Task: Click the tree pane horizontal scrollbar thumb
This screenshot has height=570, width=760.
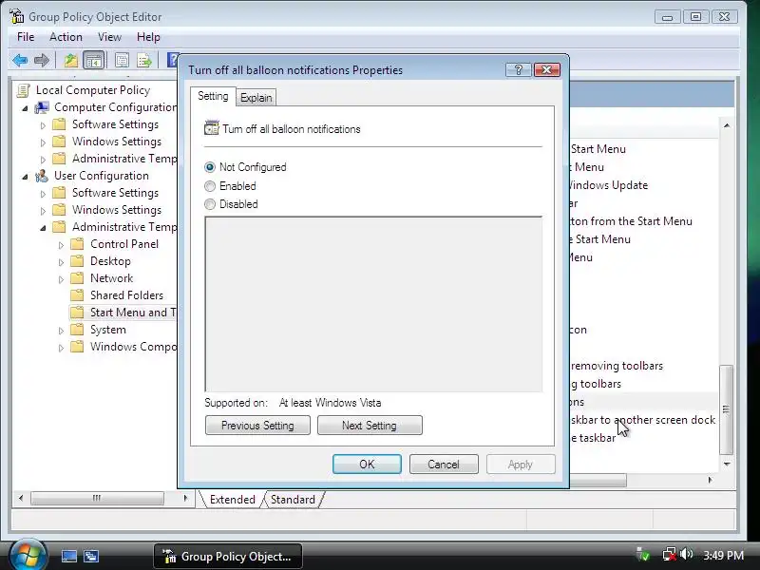Action: click(x=97, y=498)
